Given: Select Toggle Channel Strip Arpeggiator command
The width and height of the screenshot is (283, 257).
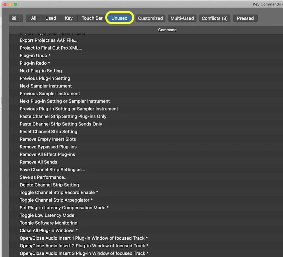Looking at the screenshot, I should tap(56, 200).
